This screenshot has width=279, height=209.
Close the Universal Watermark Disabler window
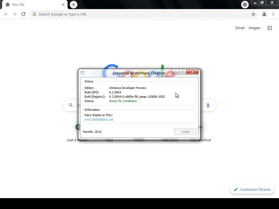(192, 72)
